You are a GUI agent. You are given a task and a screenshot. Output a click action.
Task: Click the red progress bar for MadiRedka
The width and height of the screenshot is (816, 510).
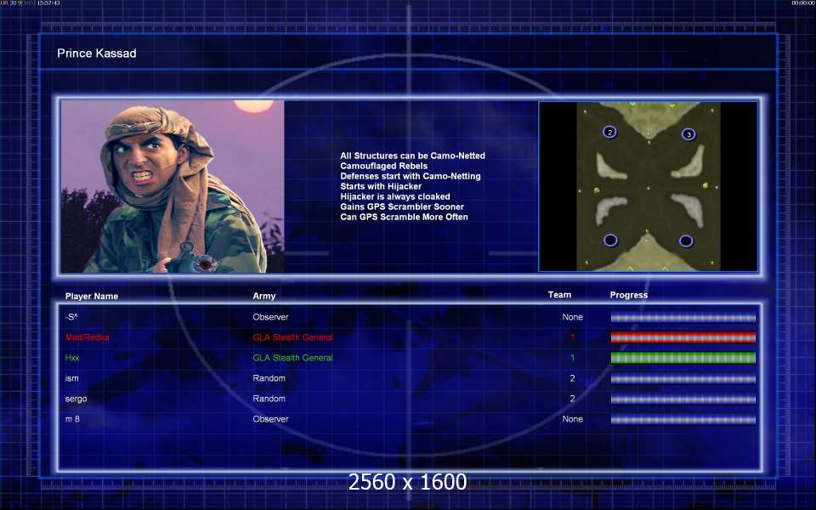(683, 337)
